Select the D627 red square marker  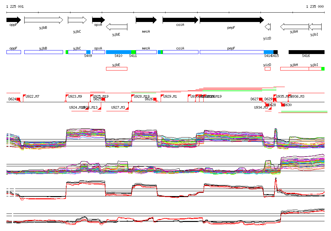coord(261,99)
